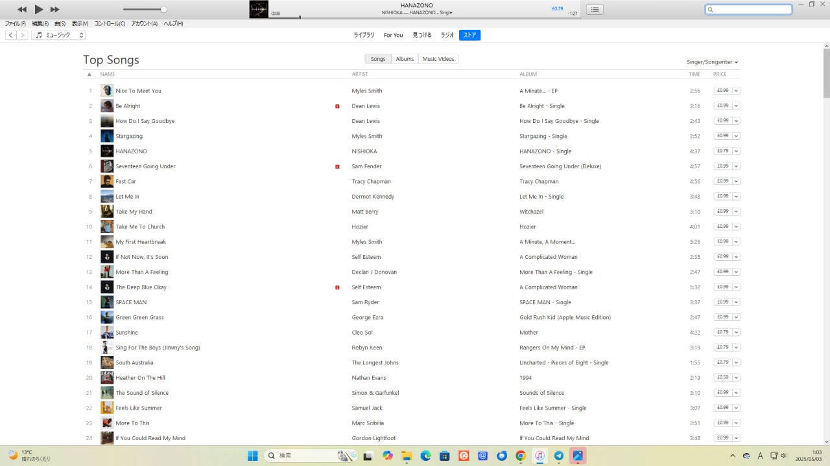Open price options arrow for More To This
The image size is (830, 466).
coord(737,423)
